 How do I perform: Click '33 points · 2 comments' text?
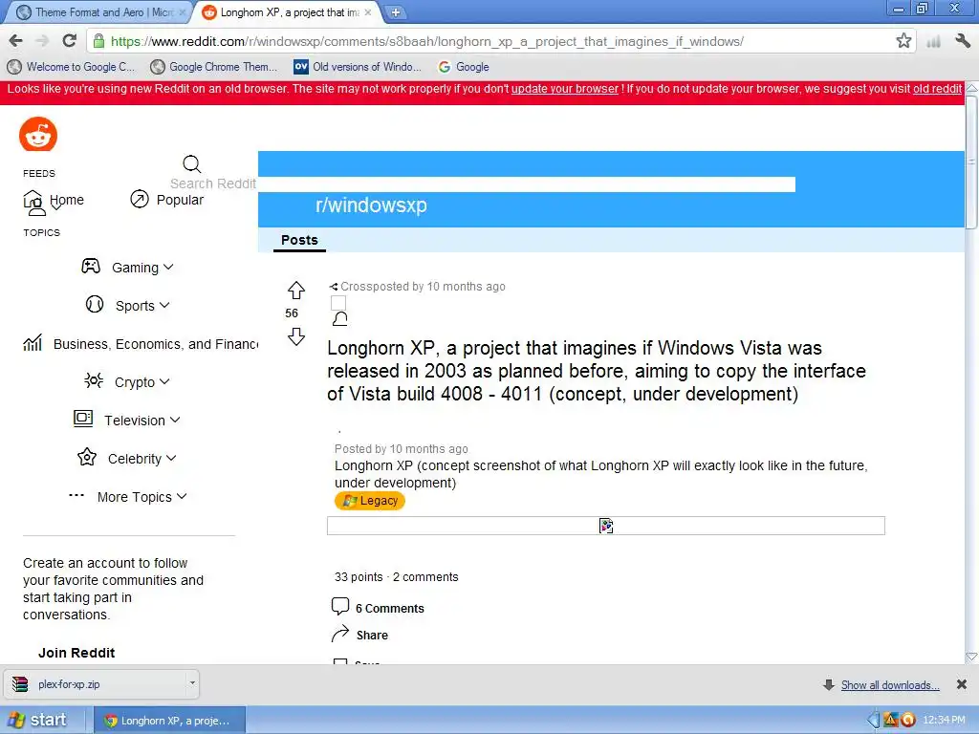tap(397, 577)
